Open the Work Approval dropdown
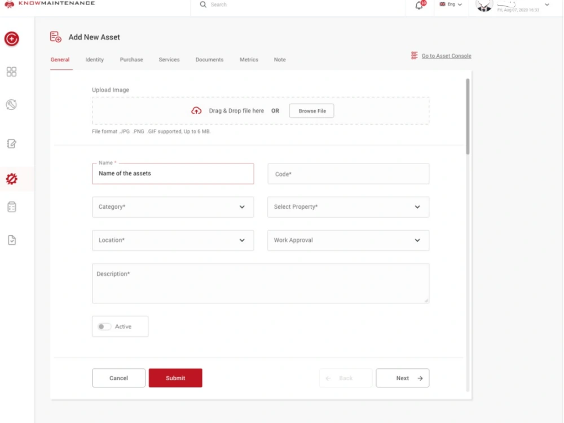The width and height of the screenshot is (564, 423). 348,240
